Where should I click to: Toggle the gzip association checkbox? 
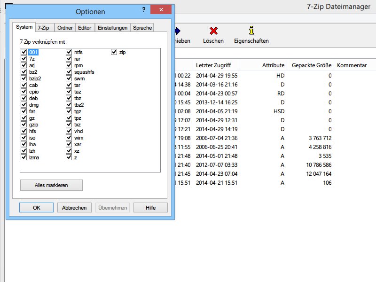coord(24,125)
